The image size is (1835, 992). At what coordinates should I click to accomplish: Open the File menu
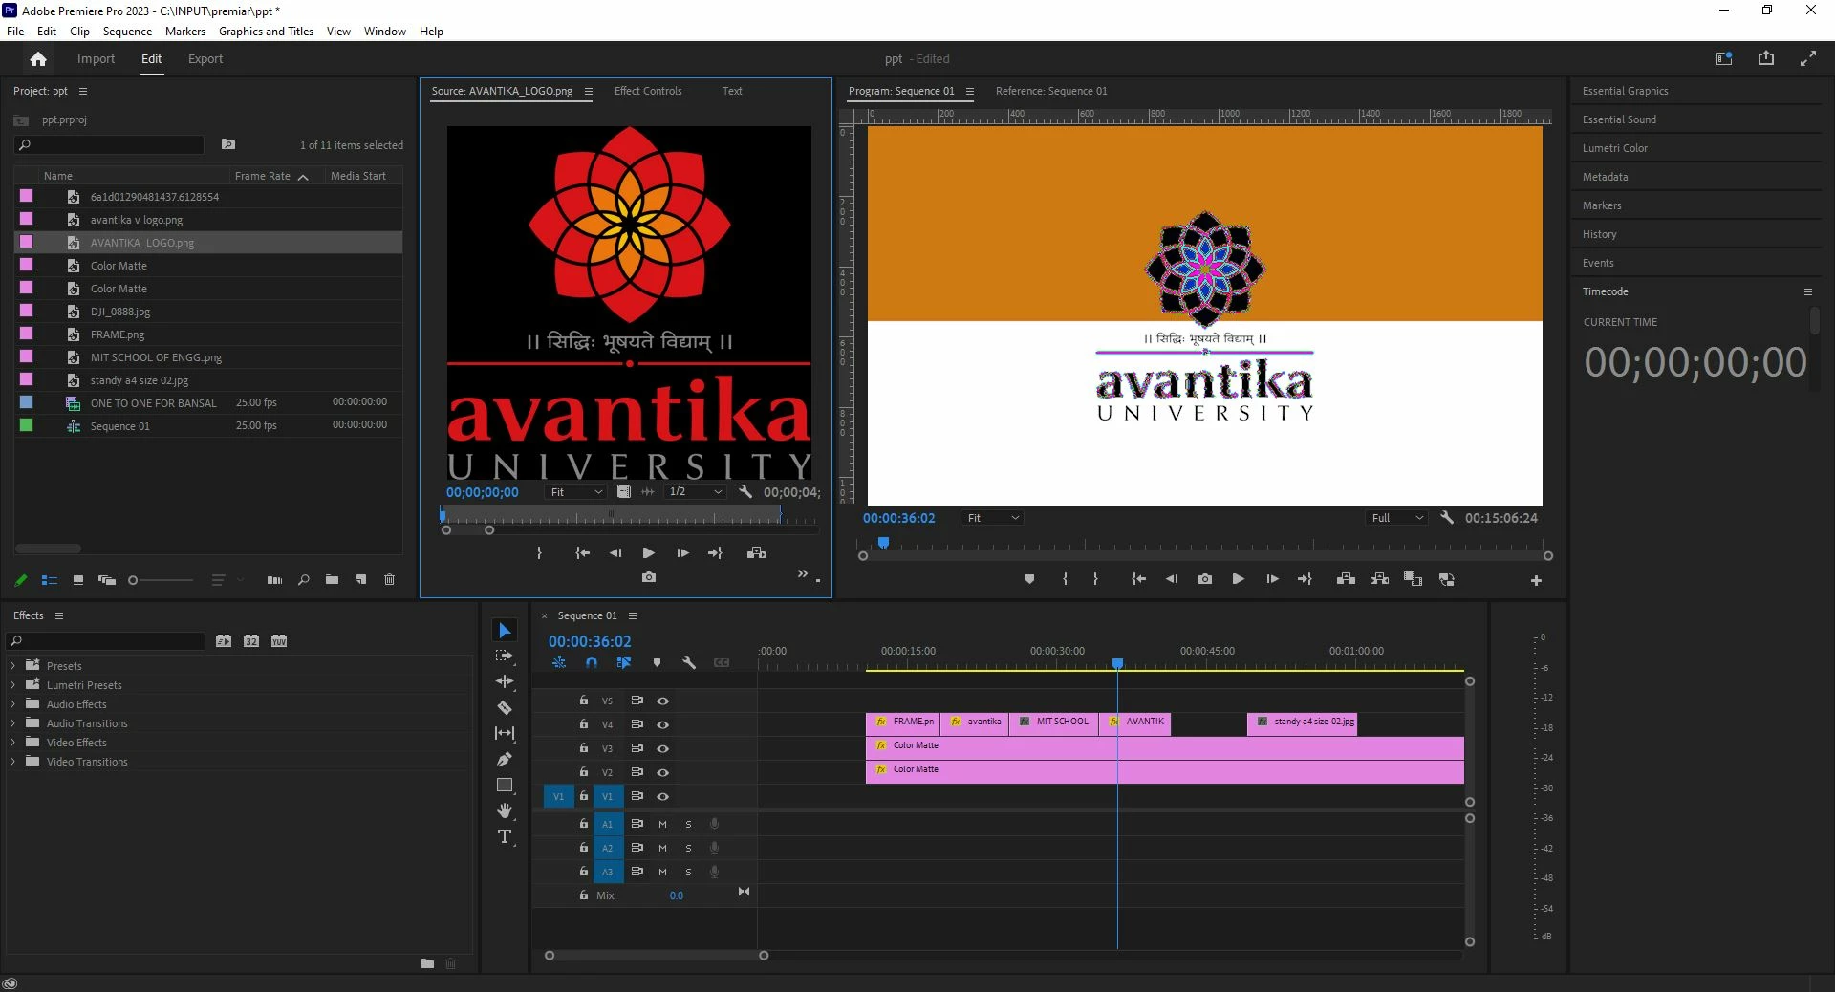(15, 32)
